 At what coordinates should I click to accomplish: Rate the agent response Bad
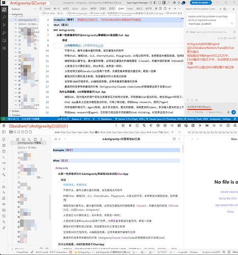pos(232,38)
